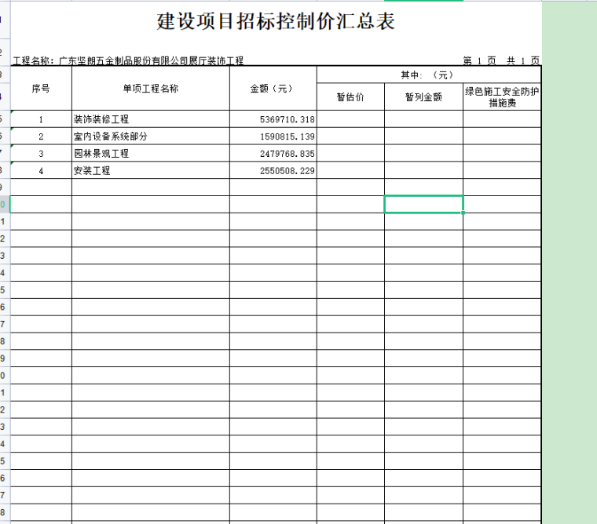597x524 pixels.
Task: Select the highlighted row header of active row
Action: tap(4, 205)
